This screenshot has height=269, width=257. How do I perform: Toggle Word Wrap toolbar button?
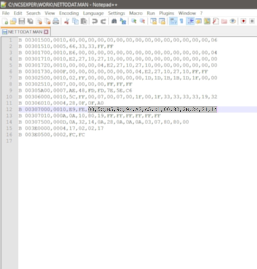point(173,21)
